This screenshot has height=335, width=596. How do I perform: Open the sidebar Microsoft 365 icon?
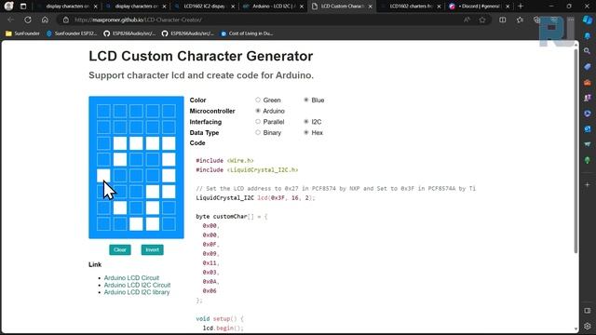(588, 114)
